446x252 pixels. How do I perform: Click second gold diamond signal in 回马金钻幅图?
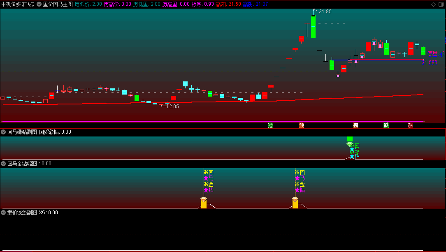tap(295, 200)
